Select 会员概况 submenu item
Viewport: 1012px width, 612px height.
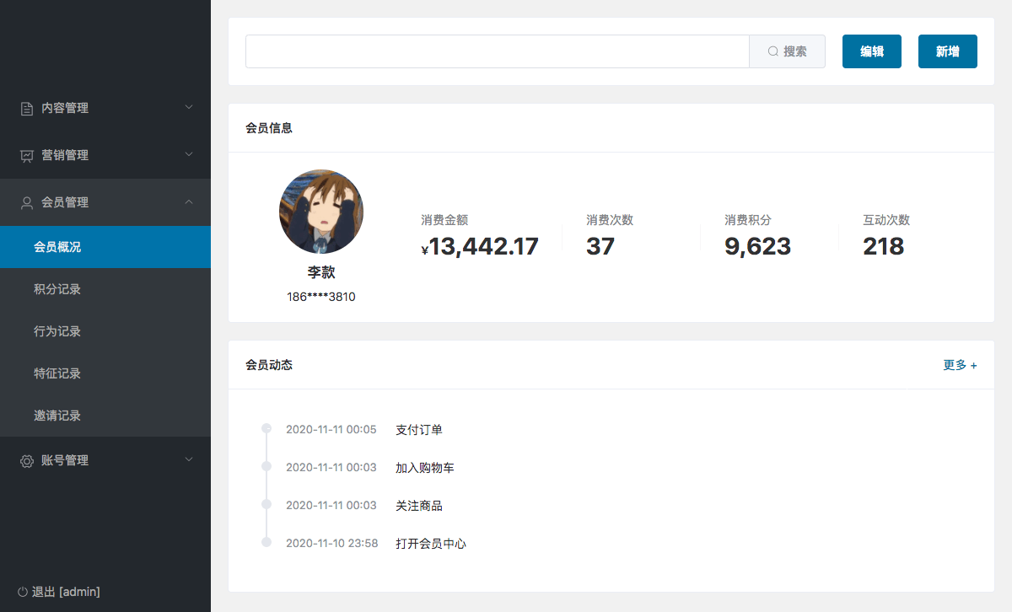click(105, 247)
